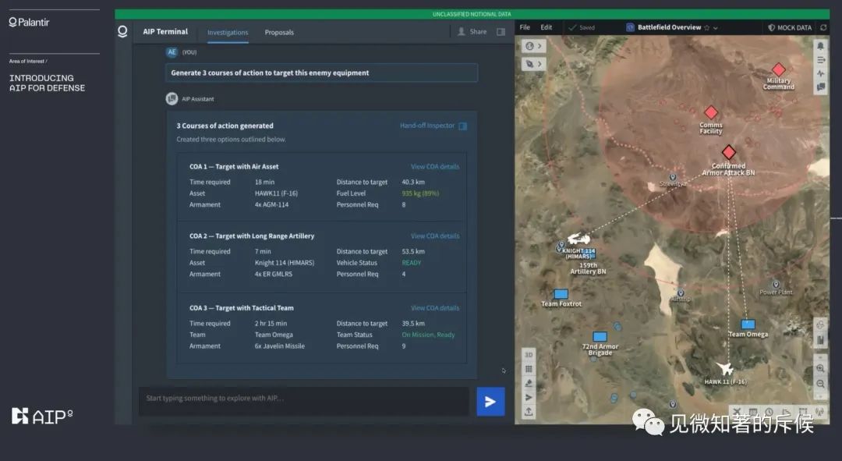This screenshot has height=461, width=842.
Task: Open the clock timeline tool at the map bottom
Action: click(x=769, y=412)
